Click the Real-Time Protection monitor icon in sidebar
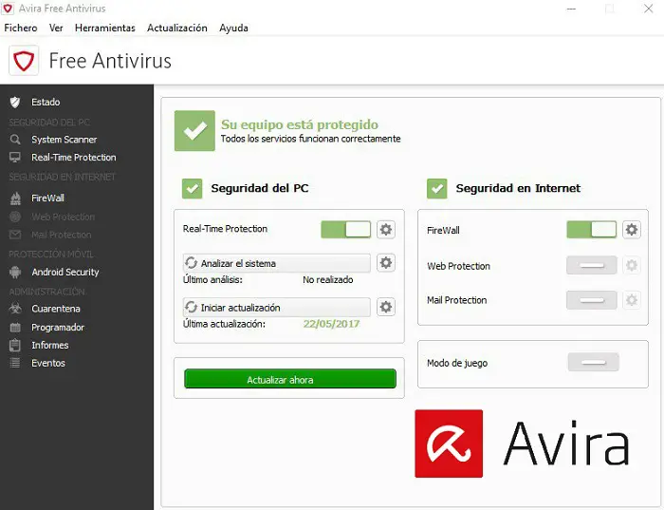Image resolution: width=664 pixels, height=510 pixels. point(15,158)
